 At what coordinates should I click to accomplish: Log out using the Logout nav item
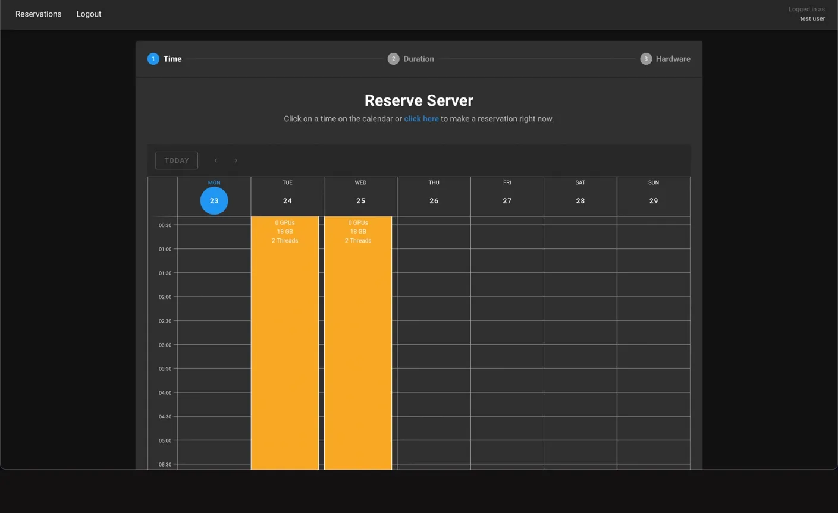pyautogui.click(x=89, y=14)
